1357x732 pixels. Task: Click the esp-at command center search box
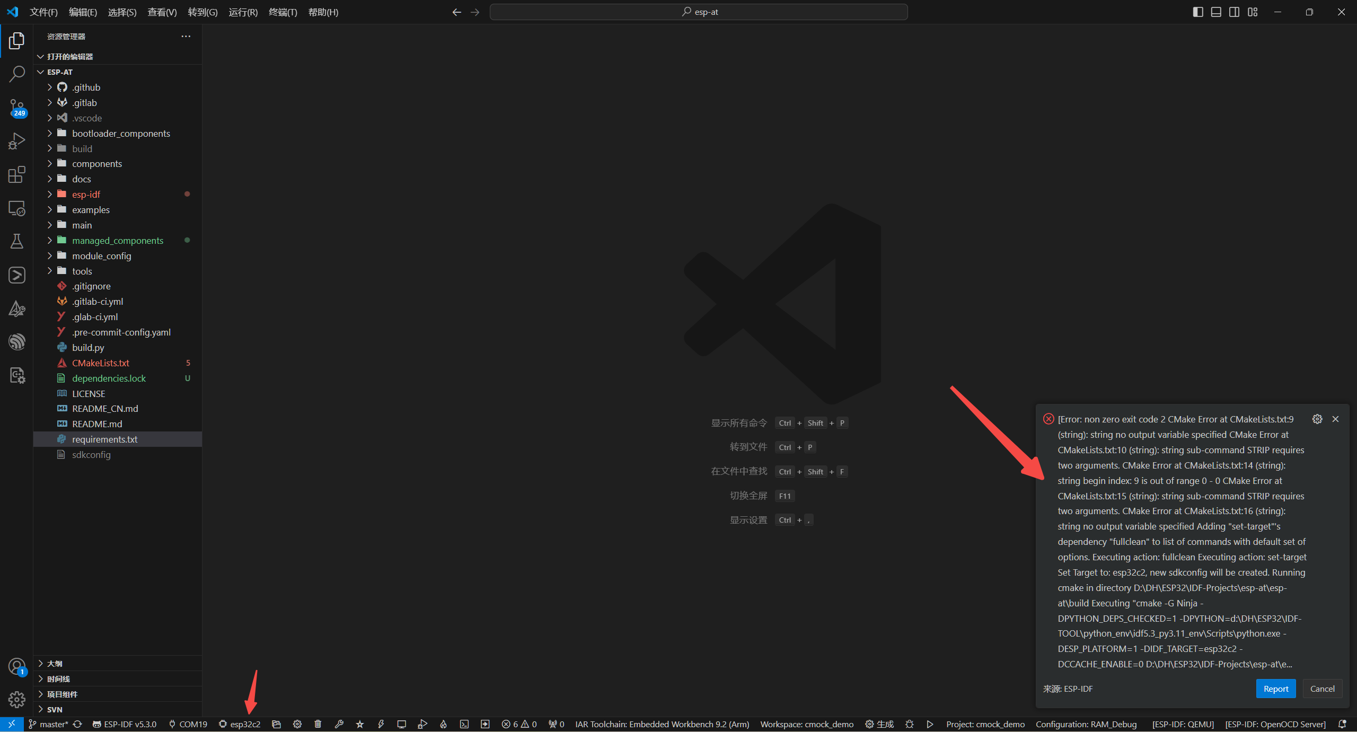point(699,12)
